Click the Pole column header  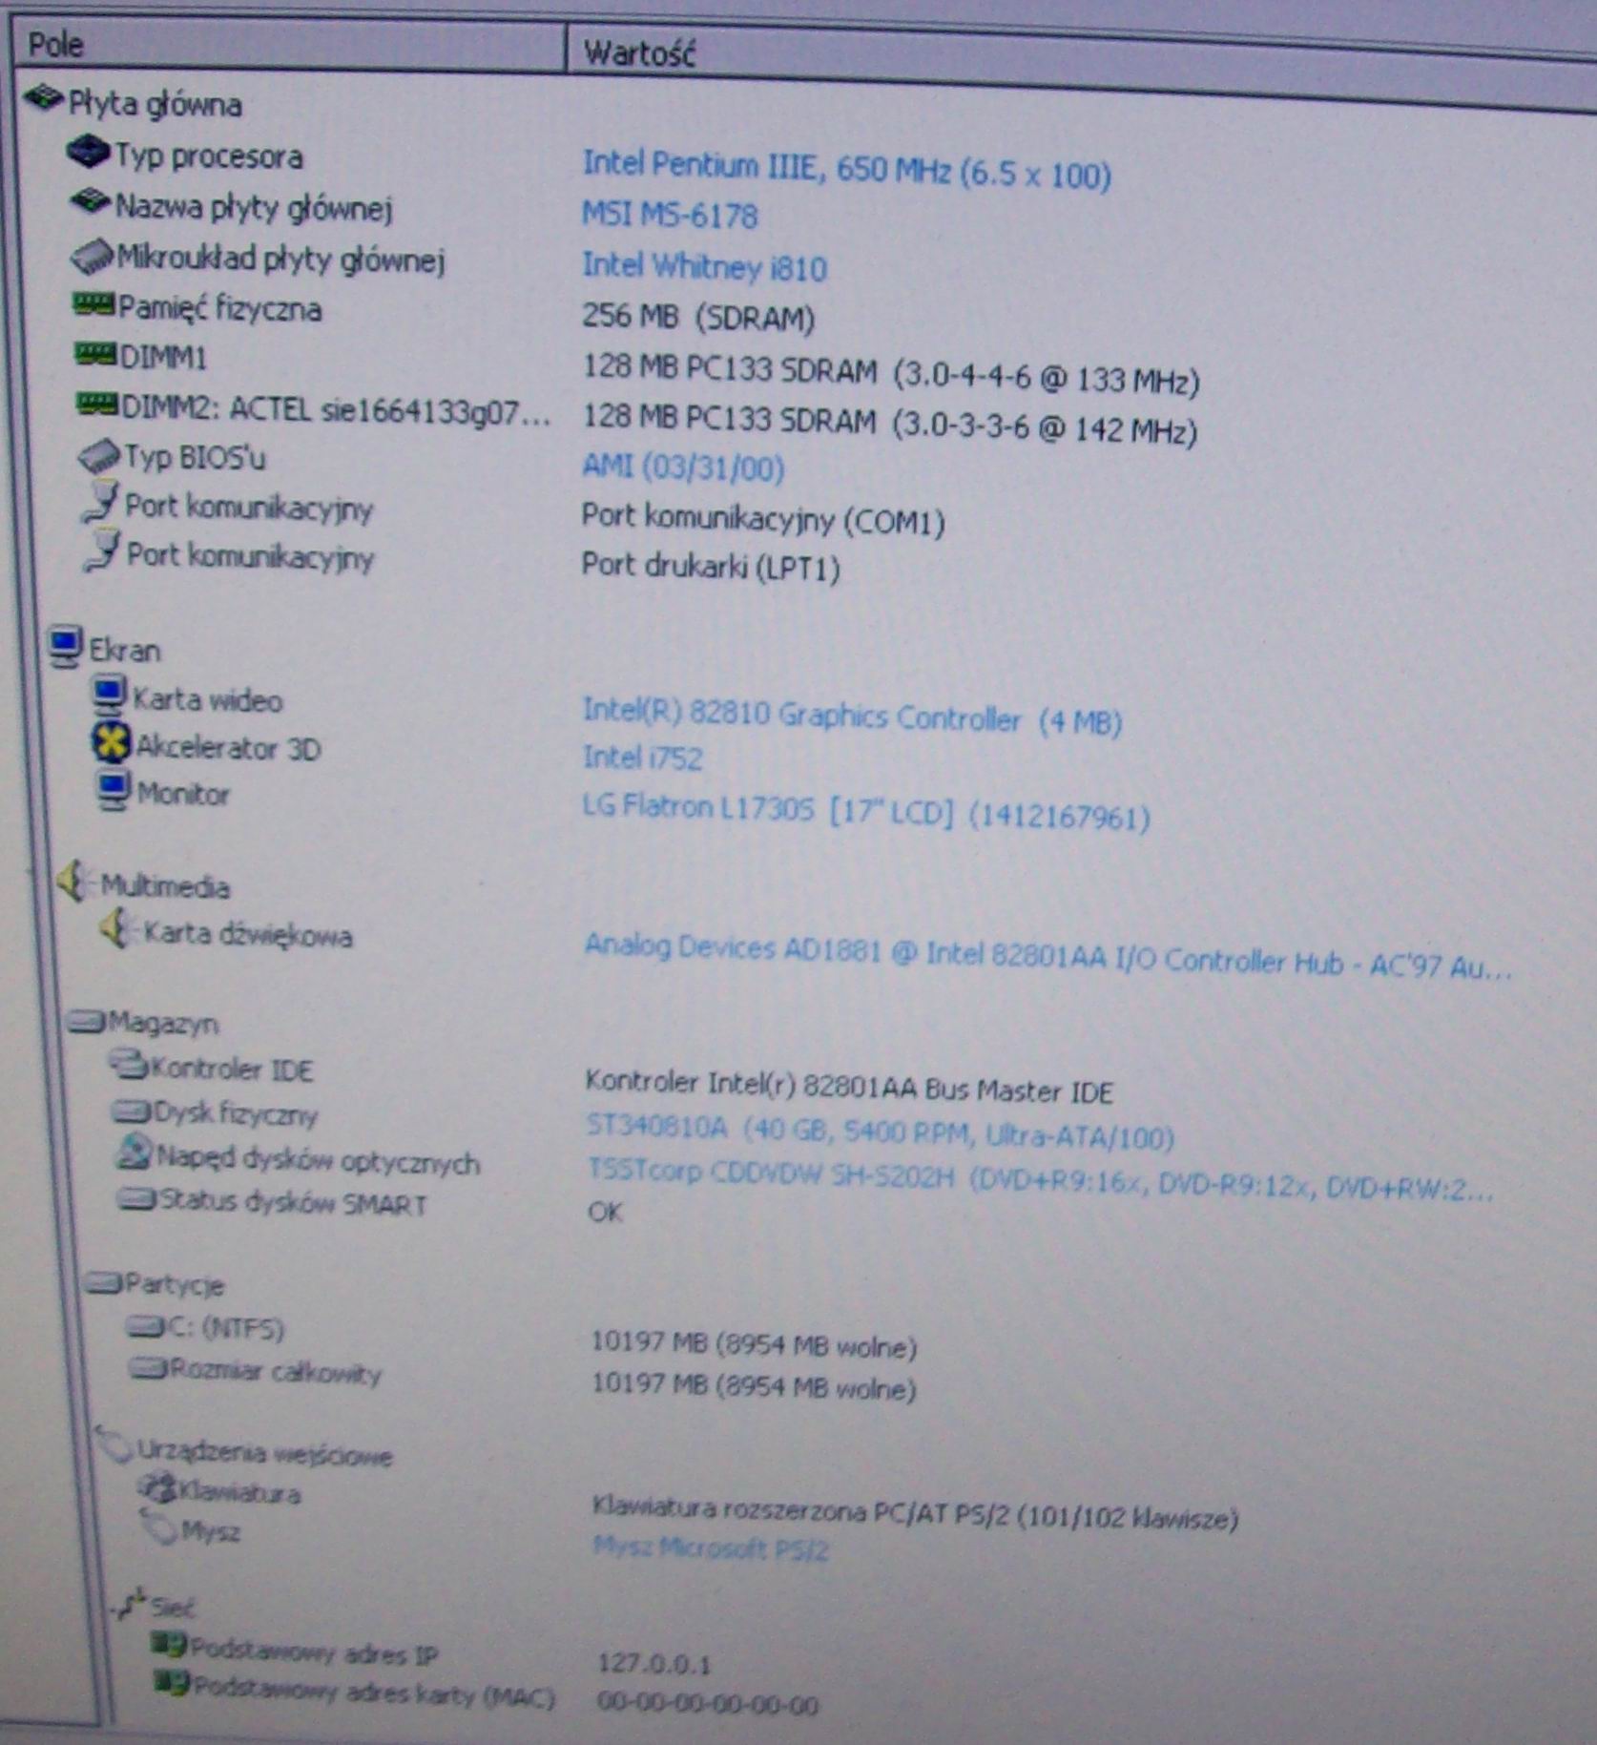289,47
